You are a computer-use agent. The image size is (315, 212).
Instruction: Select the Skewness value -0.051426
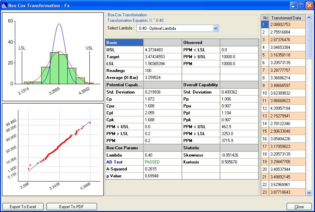(239, 155)
